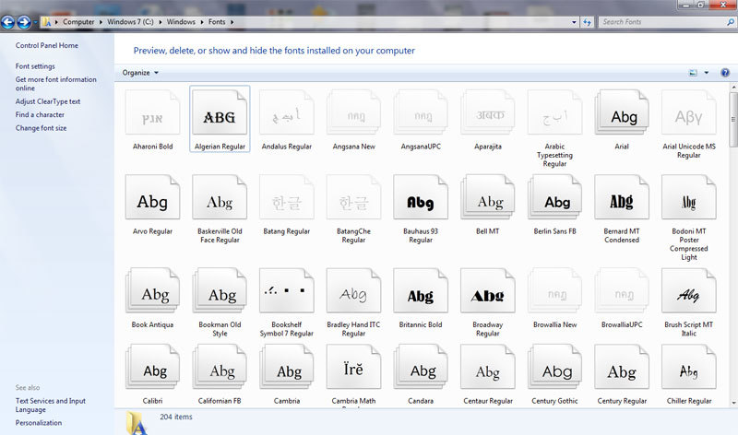Viewport: 738px width, 435px height.
Task: Click the Adjust ClearType text link
Action: (x=48, y=101)
